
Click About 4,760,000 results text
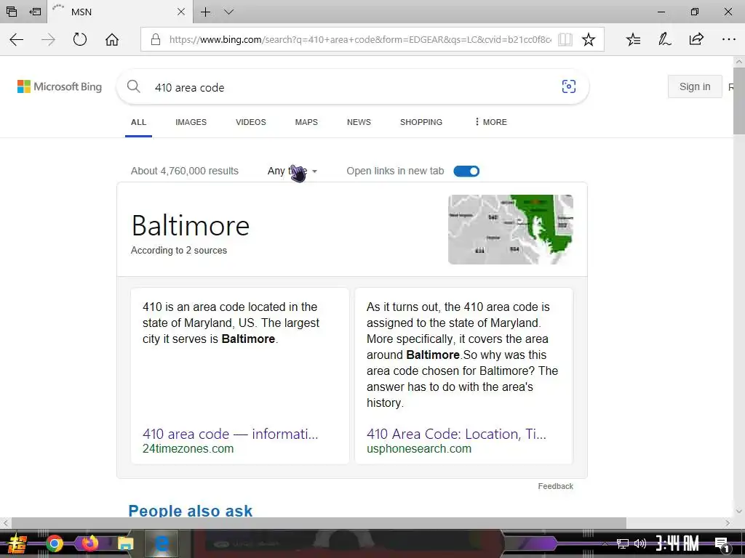[x=185, y=171]
